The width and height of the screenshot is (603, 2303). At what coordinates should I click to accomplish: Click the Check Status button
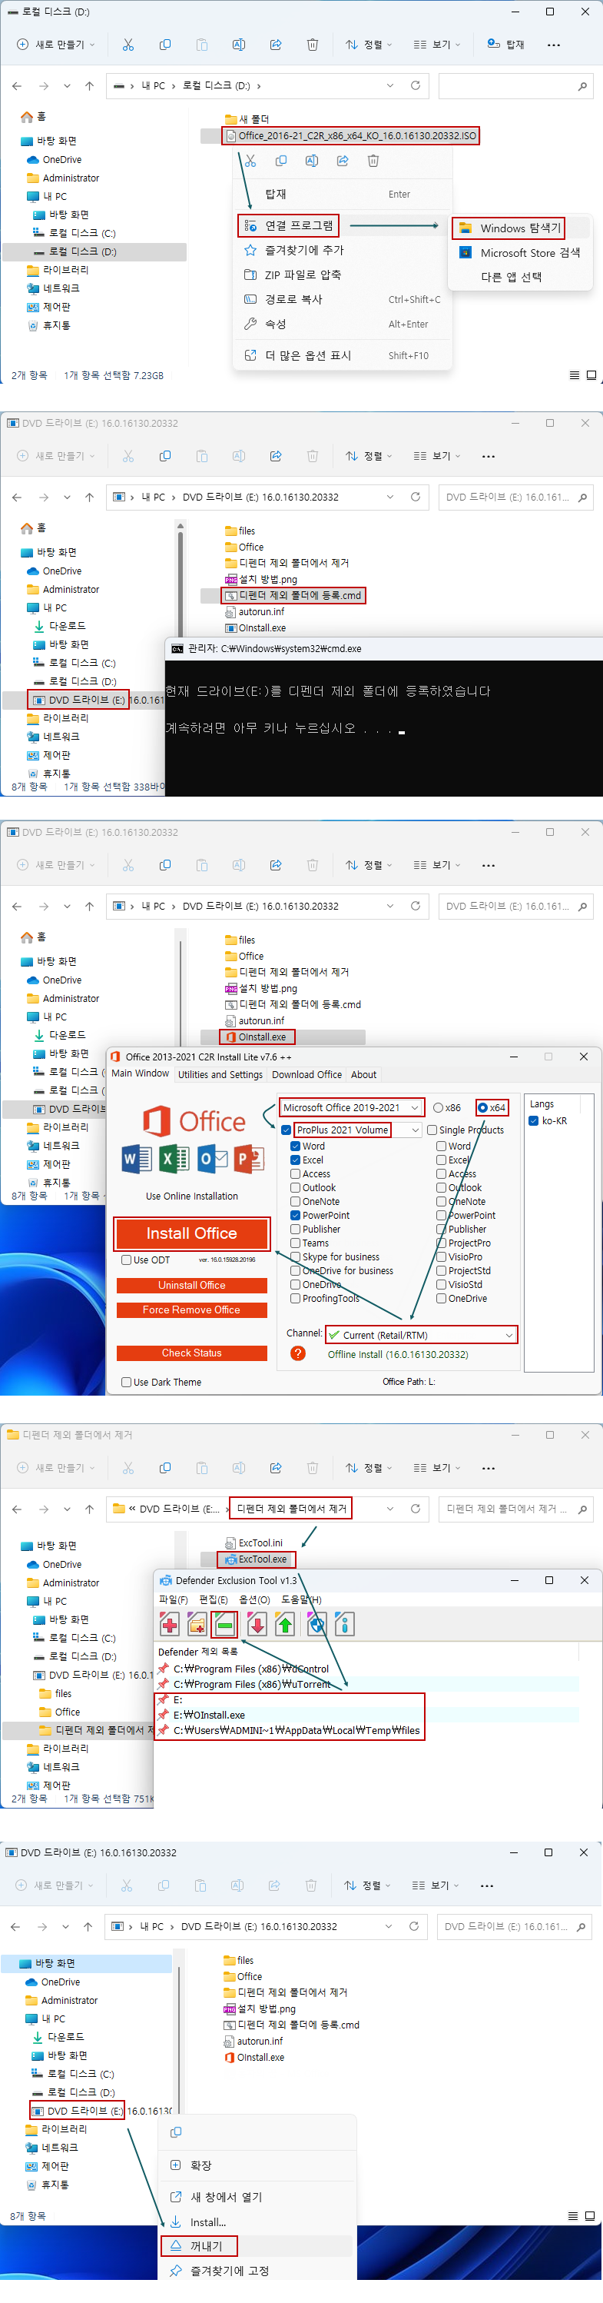(191, 1353)
